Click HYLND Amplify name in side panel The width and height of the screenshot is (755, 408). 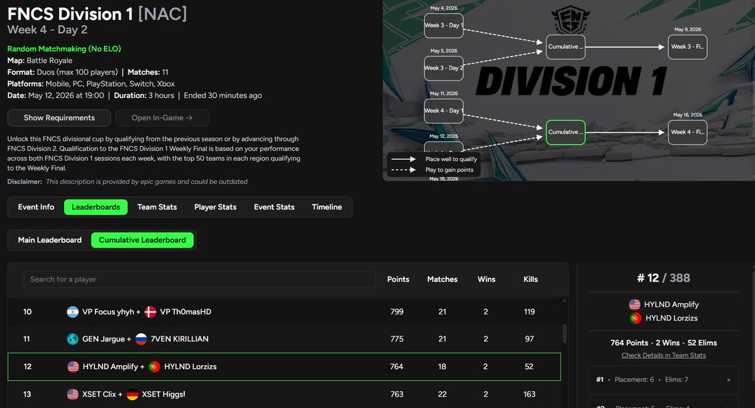click(x=671, y=304)
